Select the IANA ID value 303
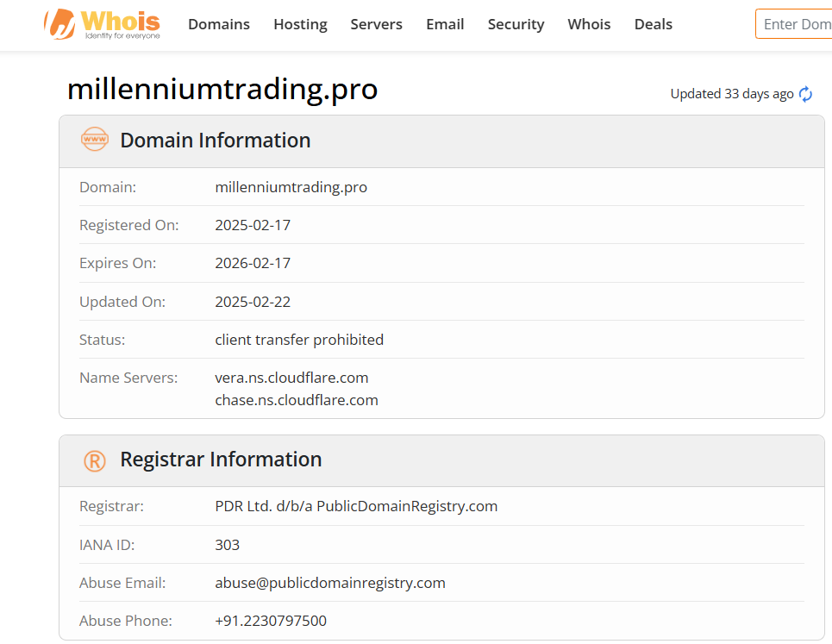 227,545
